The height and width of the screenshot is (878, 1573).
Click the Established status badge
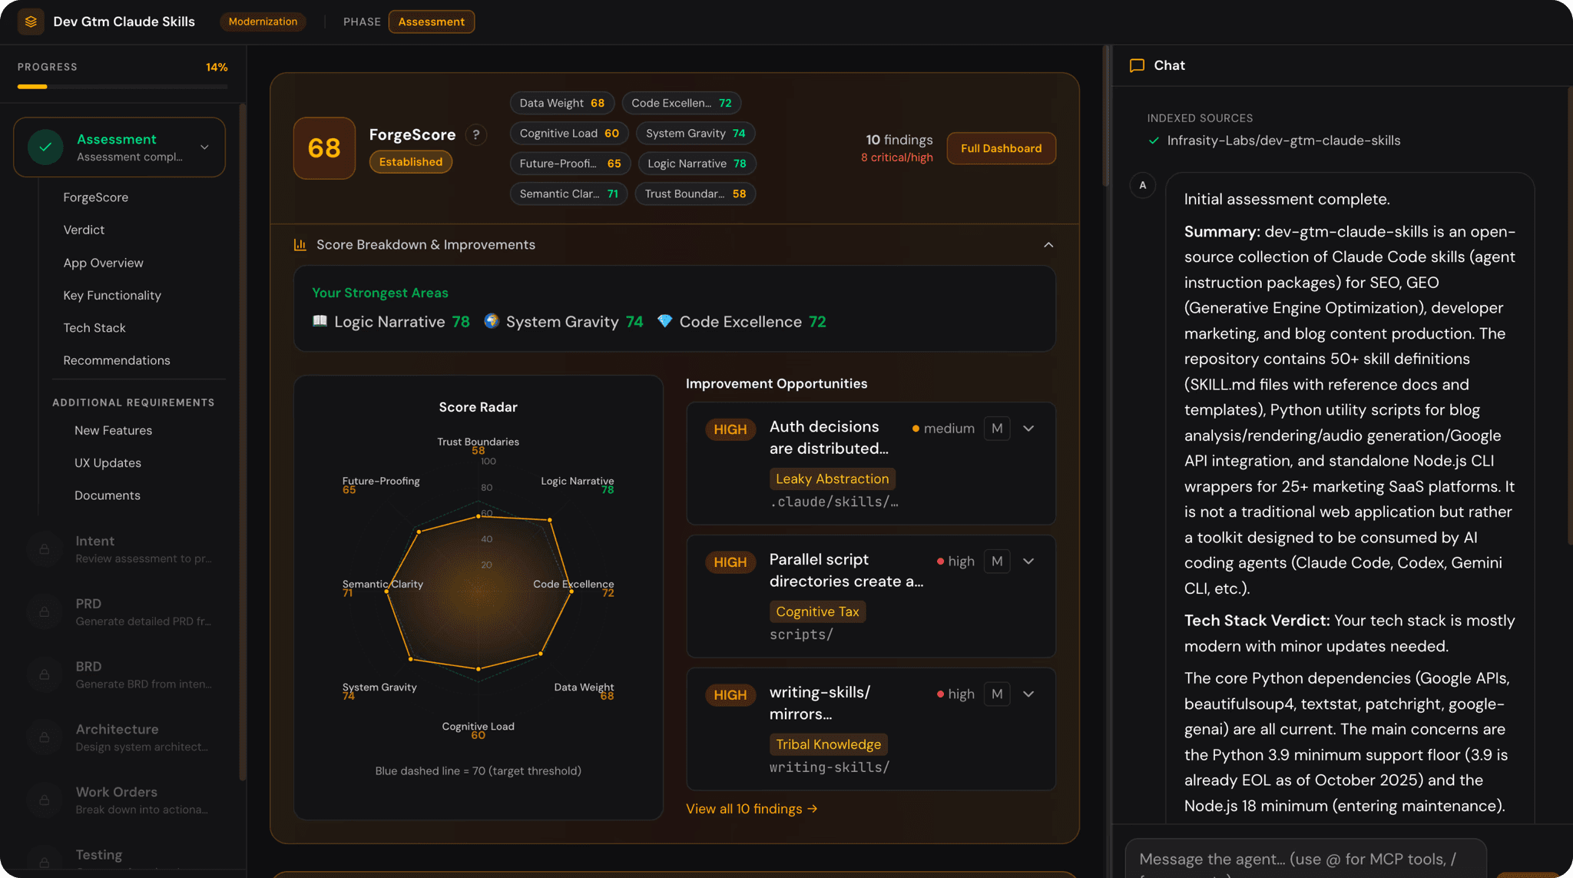click(x=411, y=162)
